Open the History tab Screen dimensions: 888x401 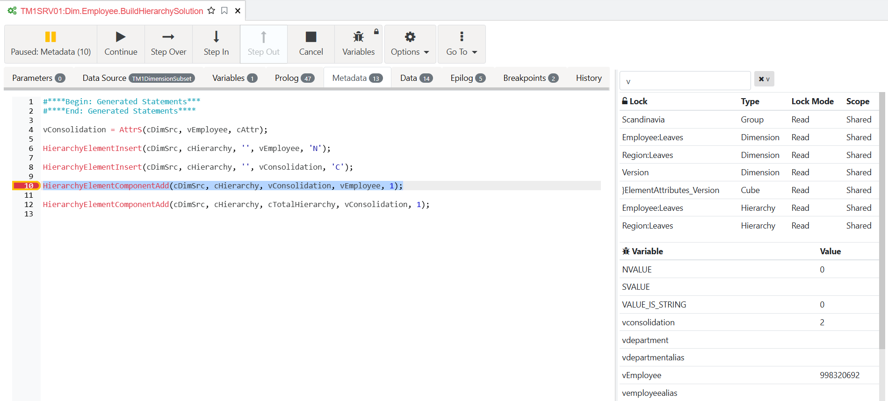pos(589,78)
